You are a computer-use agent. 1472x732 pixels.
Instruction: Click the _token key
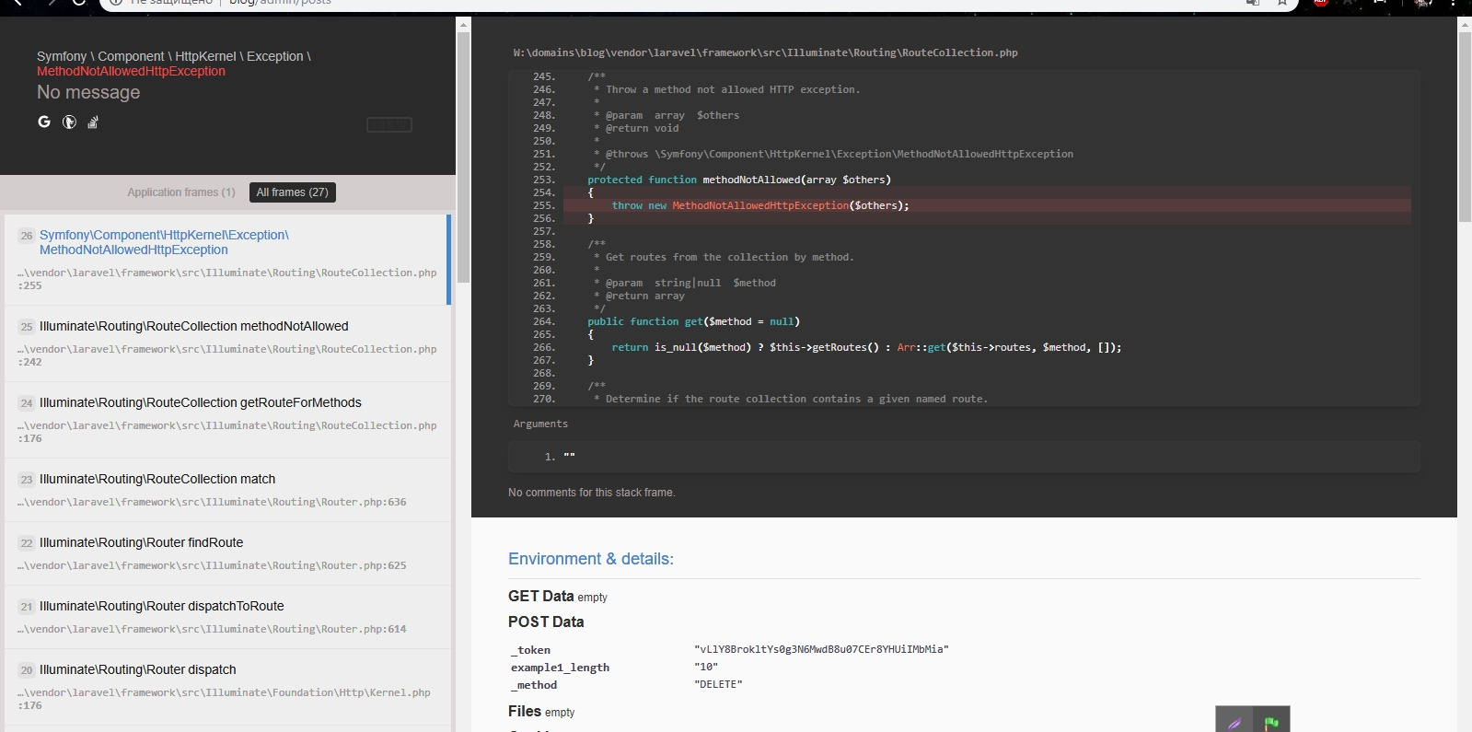point(530,650)
